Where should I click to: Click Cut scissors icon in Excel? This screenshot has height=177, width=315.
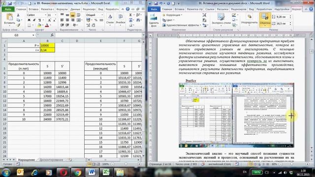(x=18, y=15)
